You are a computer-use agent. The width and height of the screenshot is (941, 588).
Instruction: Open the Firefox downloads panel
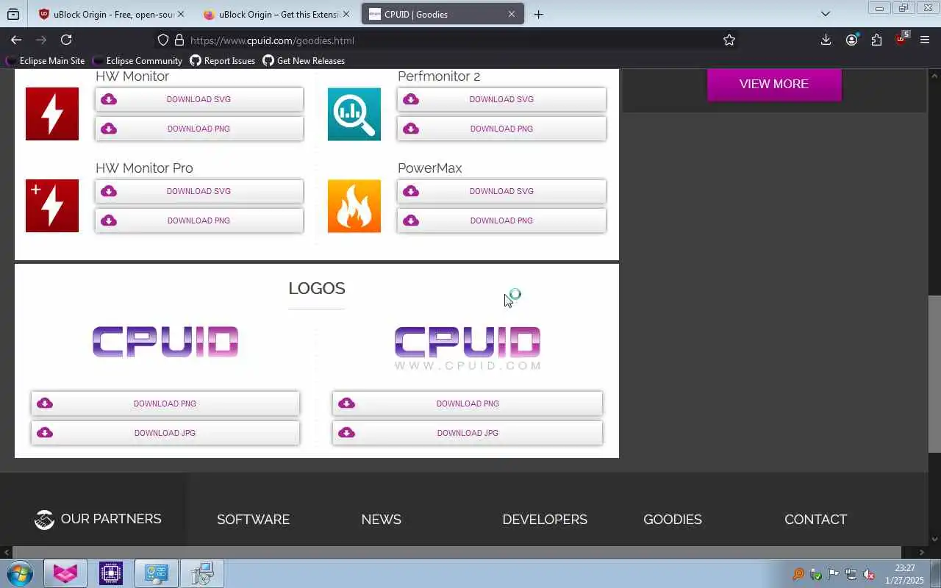826,40
